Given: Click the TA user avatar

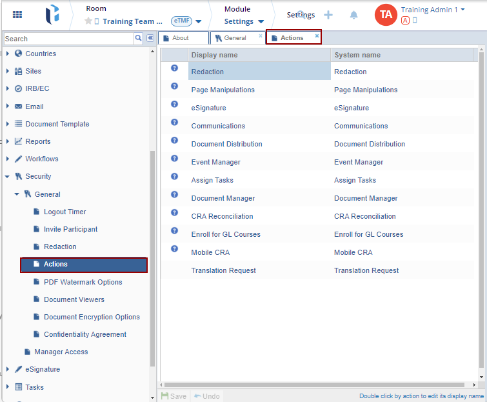Looking at the screenshot, I should [385, 15].
